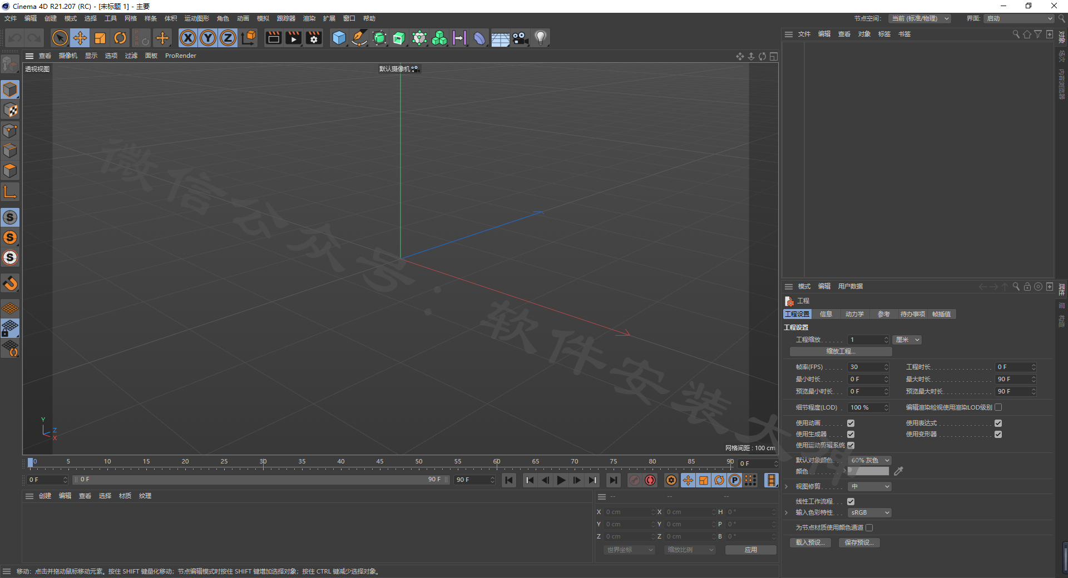The image size is (1068, 578).
Task: Uncheck 使用生成器 checkbox
Action: (x=851, y=434)
